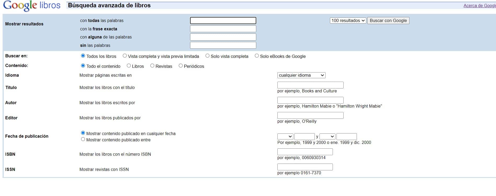Click Mostrar los libros escritos por text
496x196 pixels.
pos(107,103)
